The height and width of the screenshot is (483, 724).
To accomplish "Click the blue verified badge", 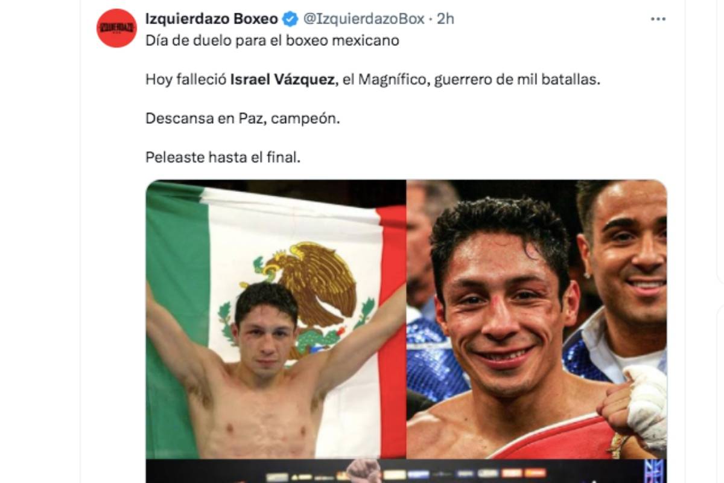I will 290,19.
